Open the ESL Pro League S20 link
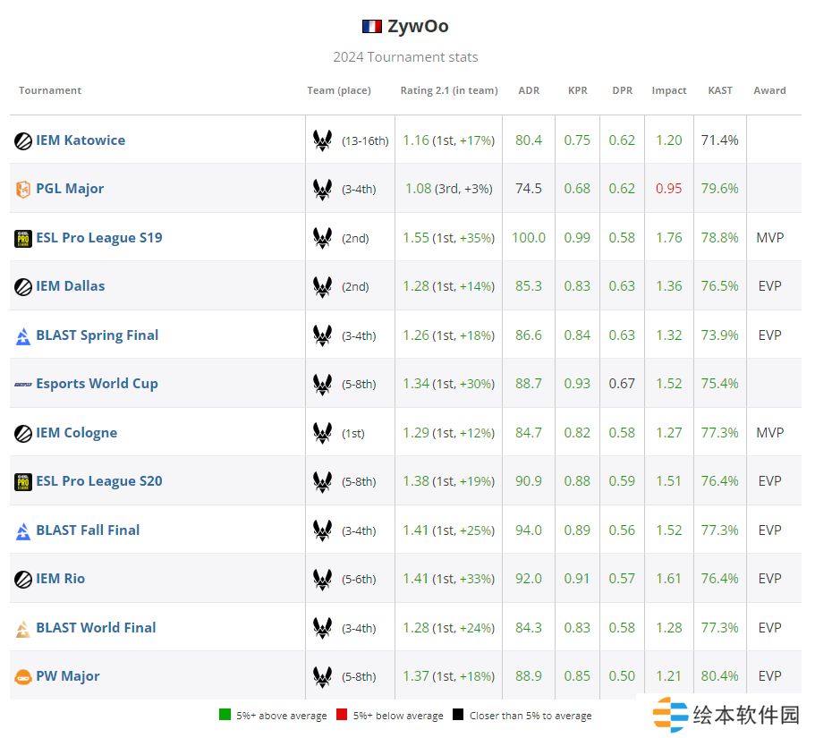 point(98,481)
